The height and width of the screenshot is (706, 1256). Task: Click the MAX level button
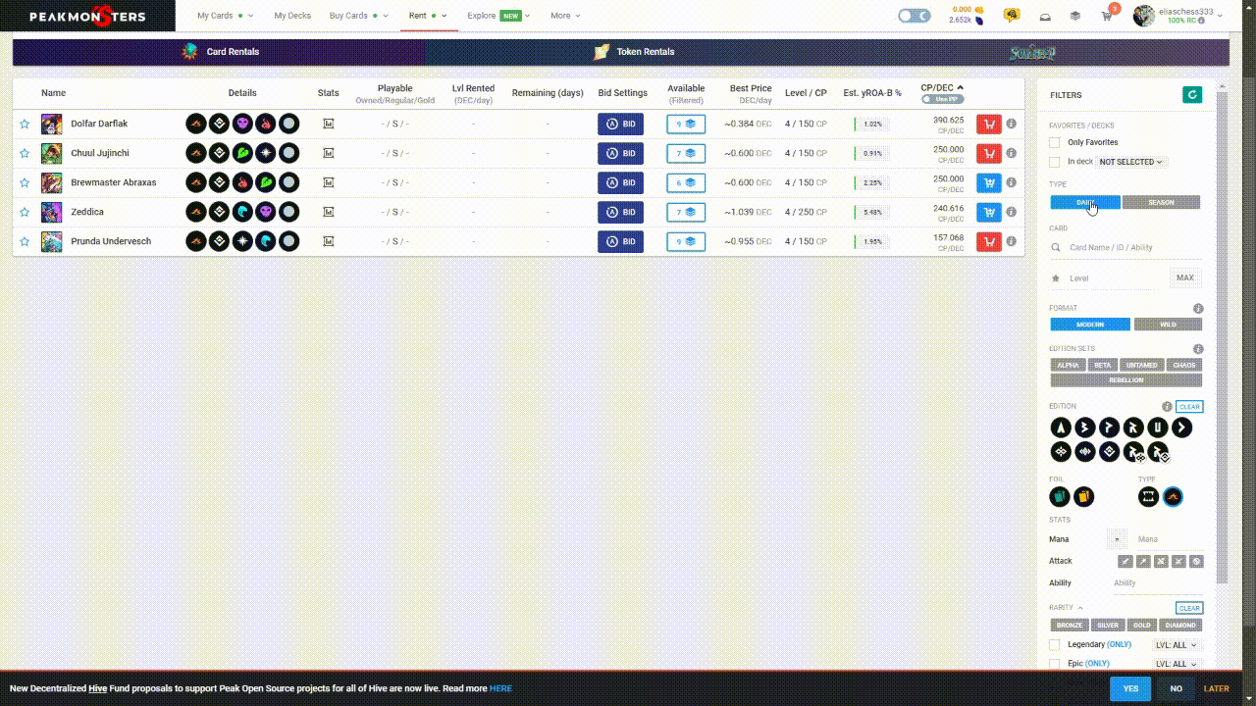(x=1185, y=278)
